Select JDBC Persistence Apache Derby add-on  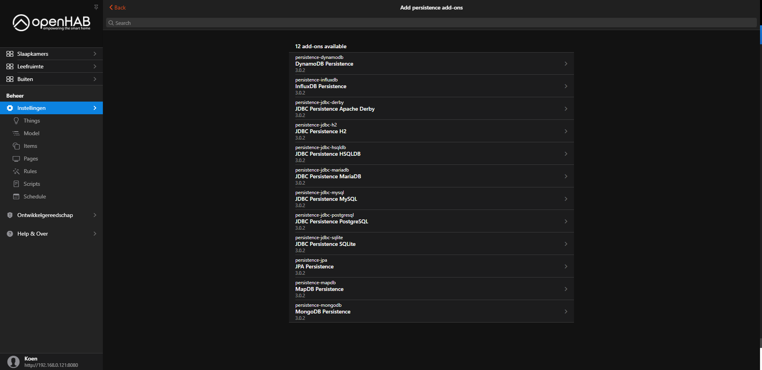[x=431, y=109]
